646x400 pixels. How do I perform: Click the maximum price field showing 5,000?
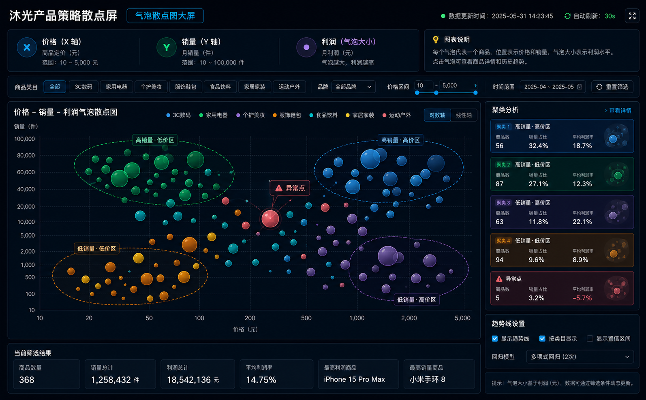coord(459,86)
